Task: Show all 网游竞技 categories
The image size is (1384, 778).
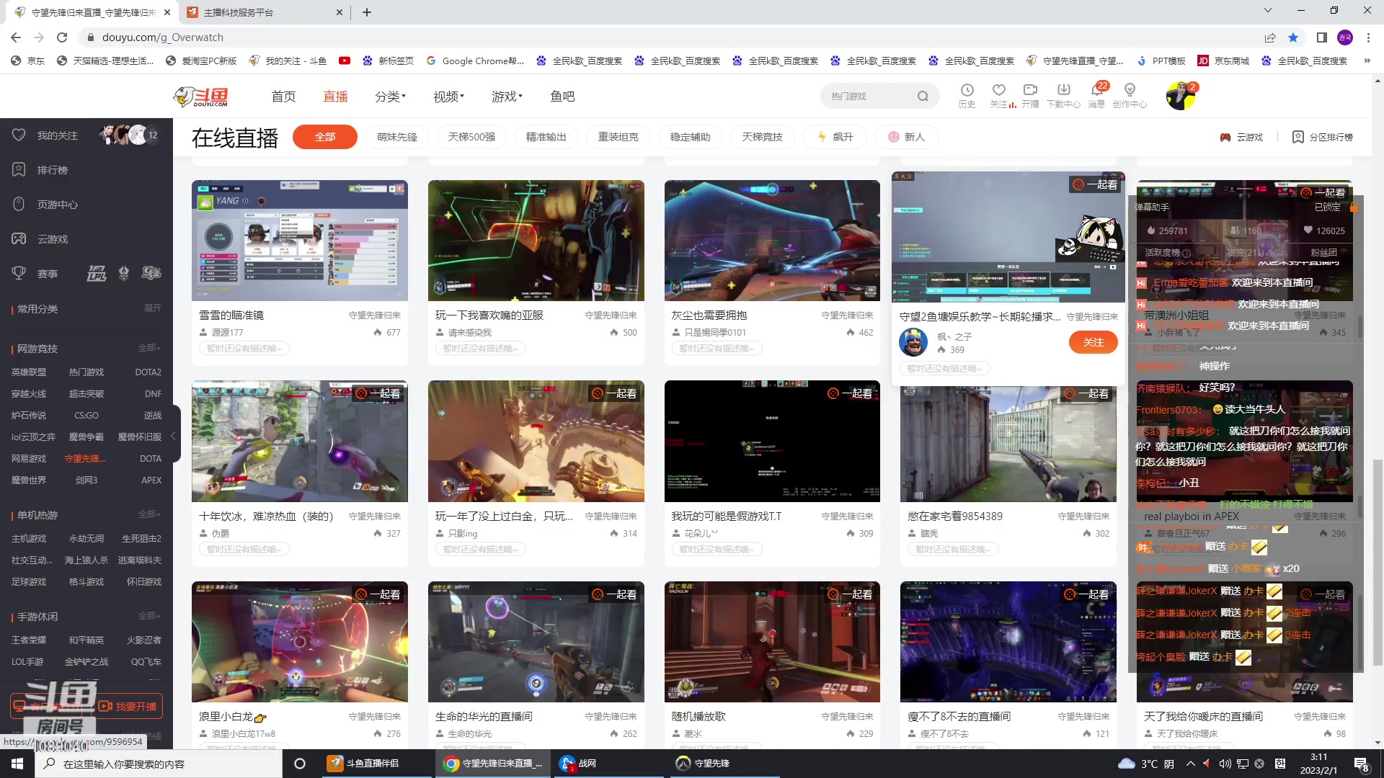Action: pos(149,348)
